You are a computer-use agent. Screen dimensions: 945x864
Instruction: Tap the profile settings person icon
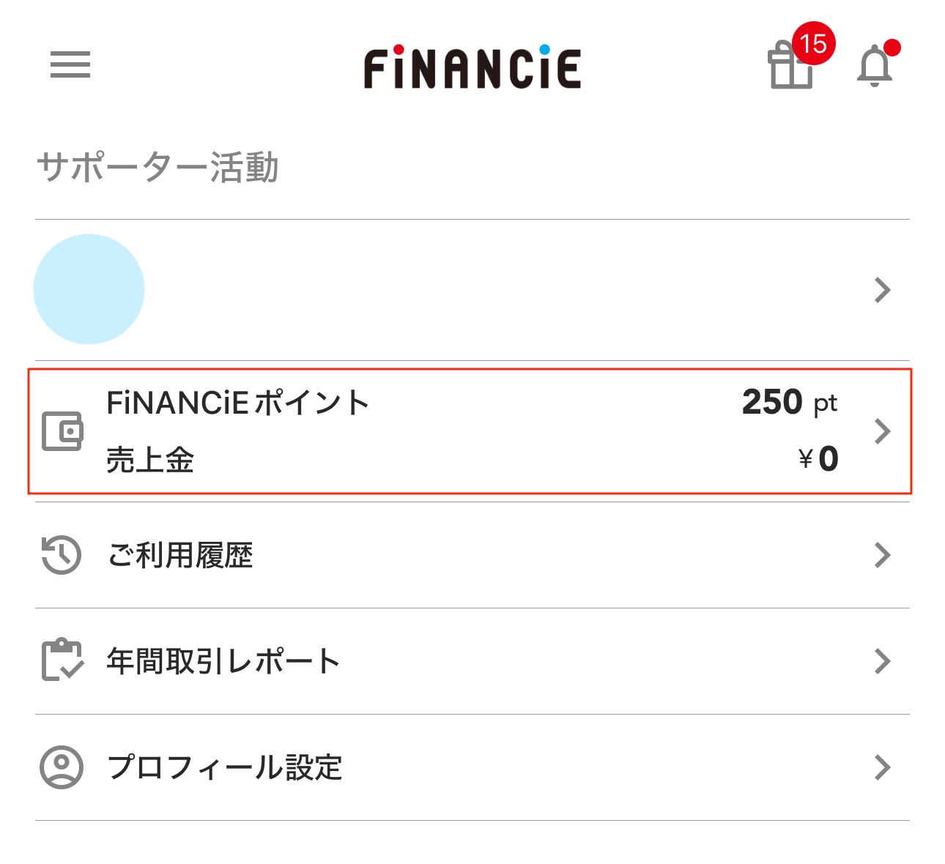(62, 767)
